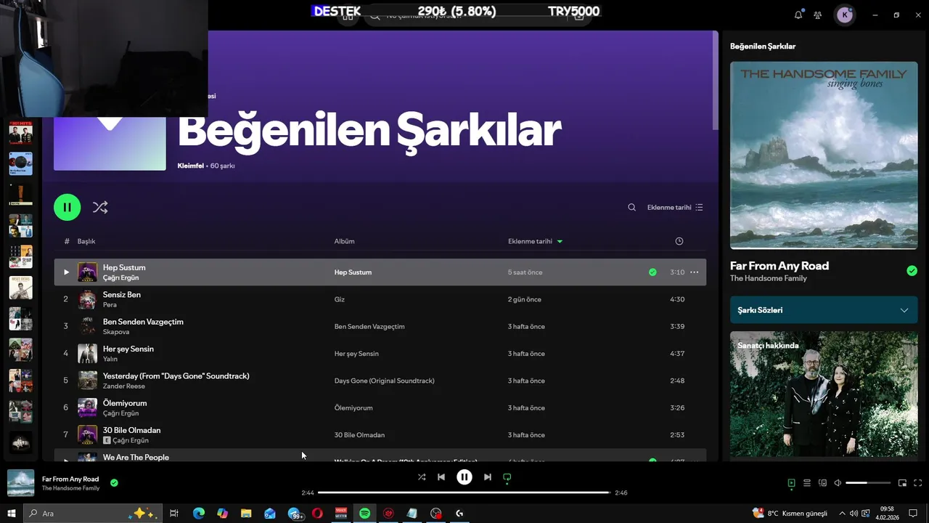Open the K profile avatar menu

click(845, 15)
